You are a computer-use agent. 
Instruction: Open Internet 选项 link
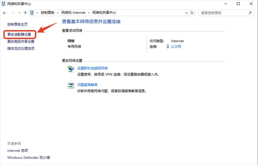18,150
